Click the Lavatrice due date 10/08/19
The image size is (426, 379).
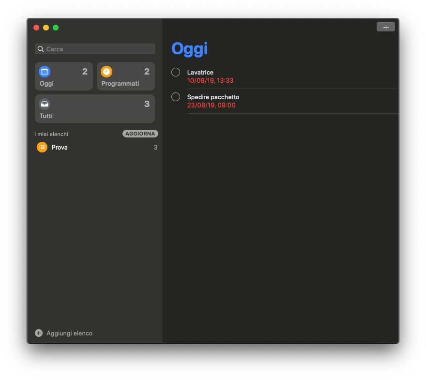(210, 81)
